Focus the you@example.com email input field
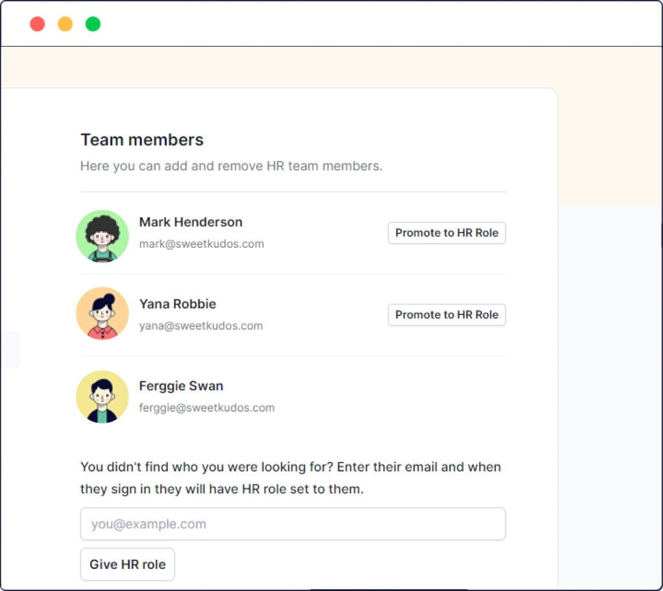Screen dimensions: 663x591 click(x=293, y=524)
